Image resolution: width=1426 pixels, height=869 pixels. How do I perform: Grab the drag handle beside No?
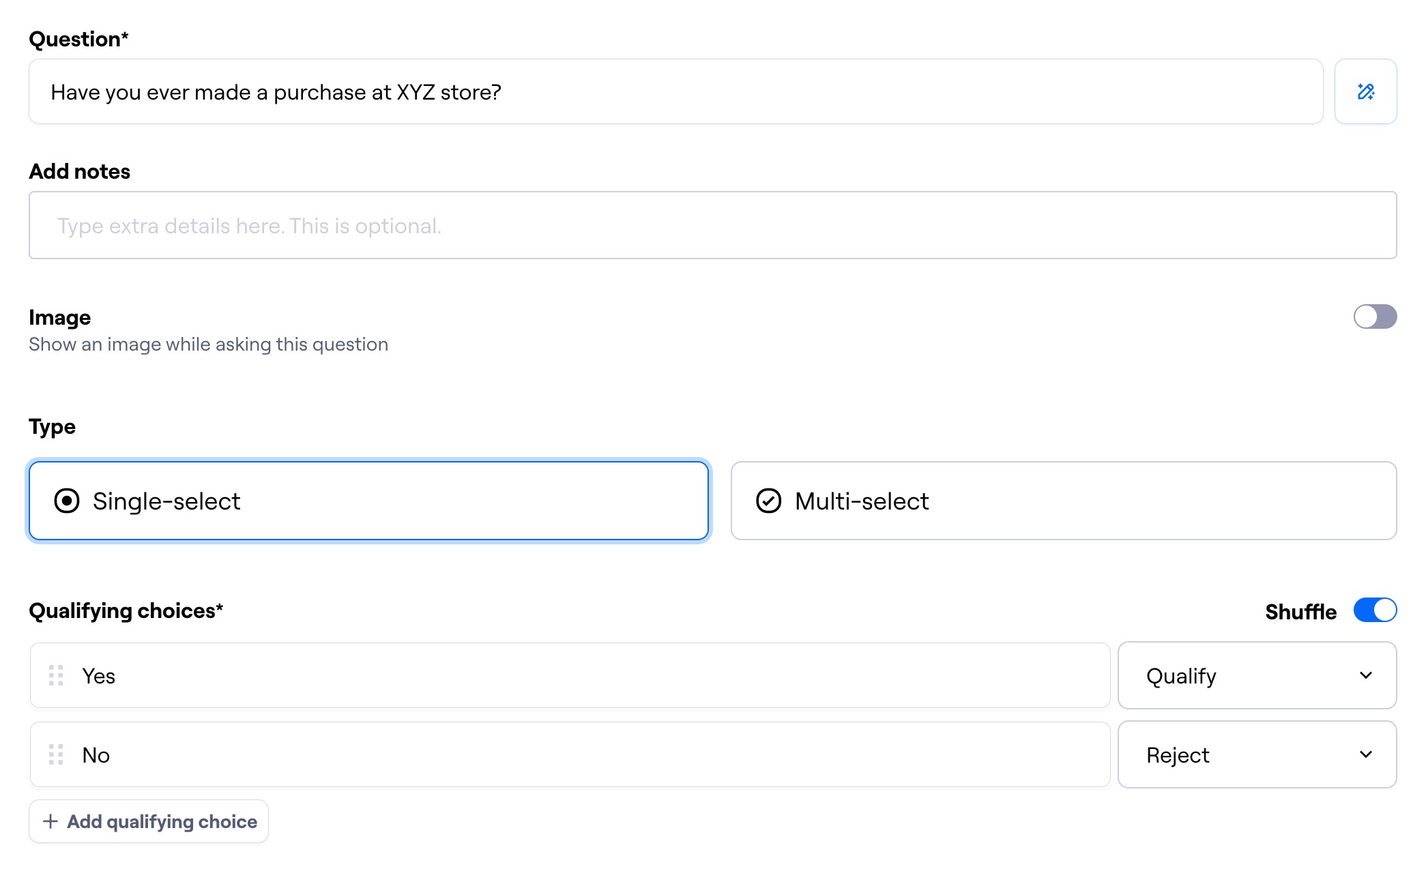point(56,754)
